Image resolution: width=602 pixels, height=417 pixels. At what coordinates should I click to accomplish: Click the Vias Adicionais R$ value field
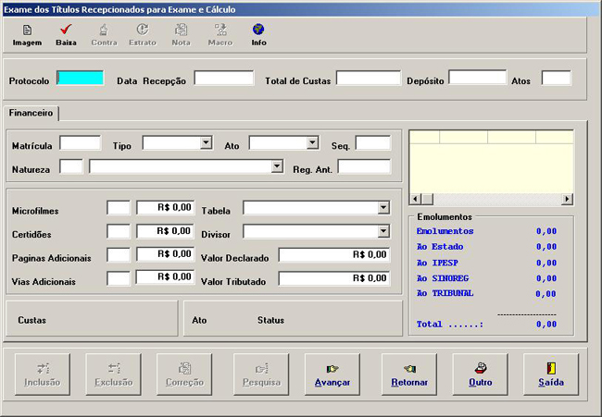(166, 277)
